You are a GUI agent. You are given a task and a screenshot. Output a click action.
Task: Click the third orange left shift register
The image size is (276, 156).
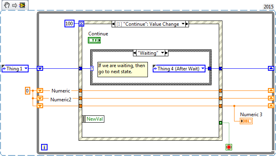coord(40,106)
